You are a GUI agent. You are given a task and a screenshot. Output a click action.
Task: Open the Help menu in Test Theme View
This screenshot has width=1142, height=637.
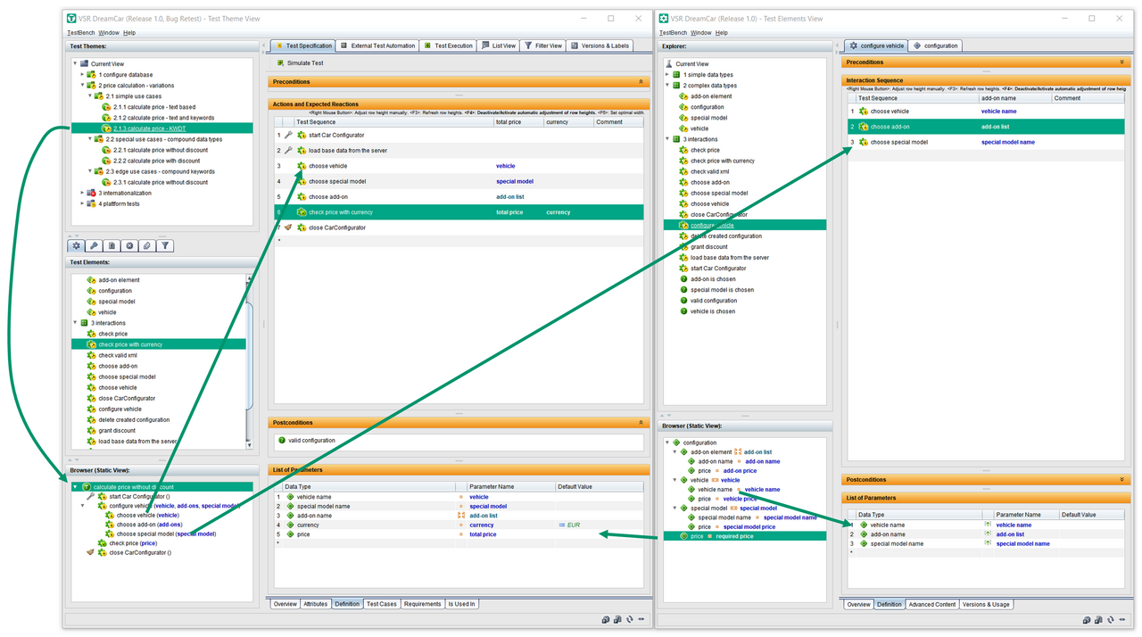click(129, 33)
